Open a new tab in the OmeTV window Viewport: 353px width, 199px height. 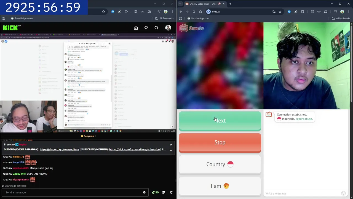(230, 4)
